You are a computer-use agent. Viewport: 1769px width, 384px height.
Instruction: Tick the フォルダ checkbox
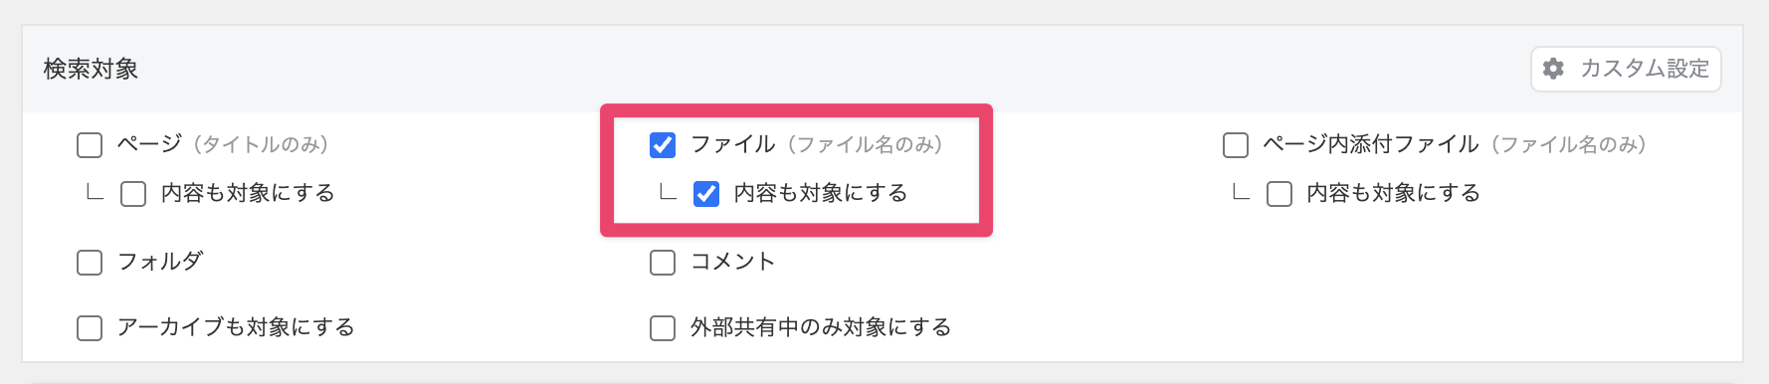[x=90, y=263]
